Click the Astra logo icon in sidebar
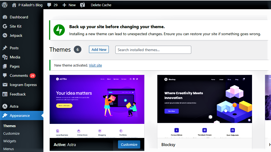271x152 pixels. pyautogui.click(x=5, y=106)
